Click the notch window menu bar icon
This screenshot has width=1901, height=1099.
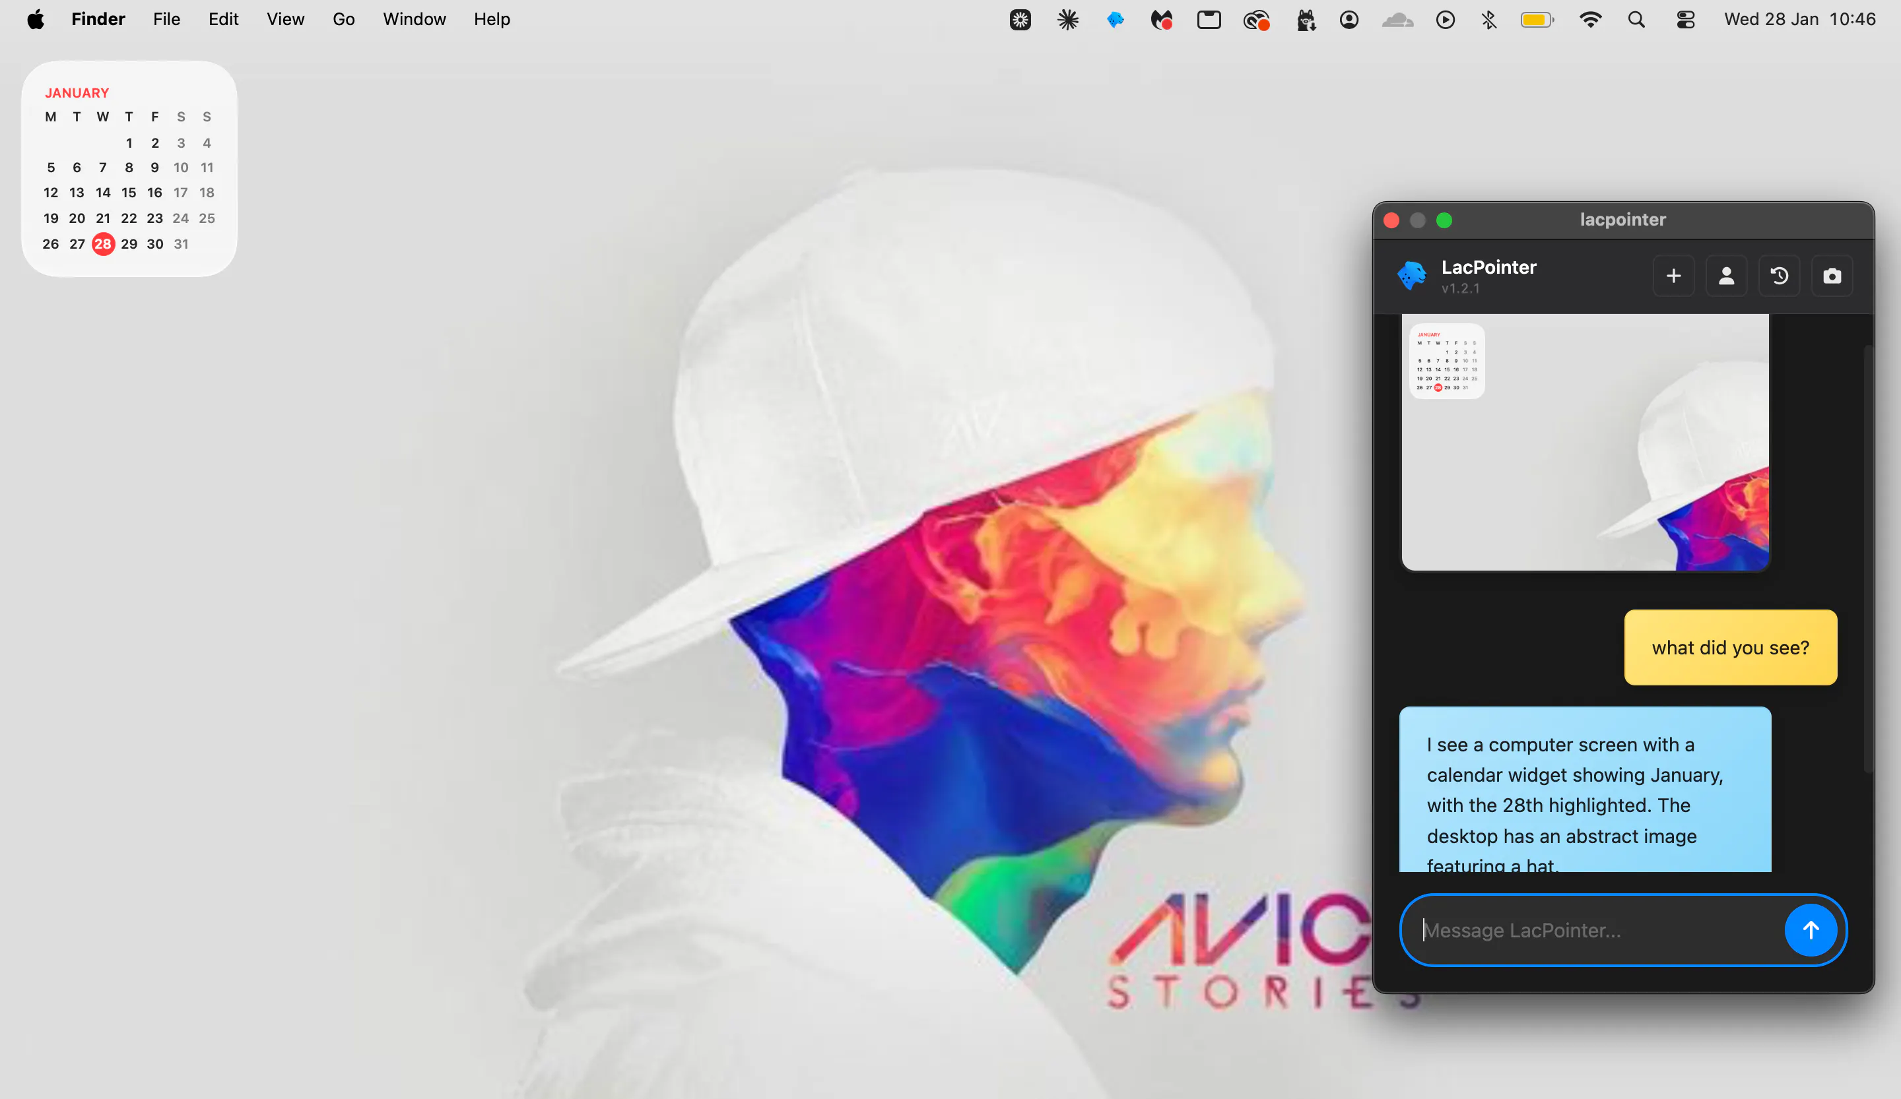pos(1209,20)
